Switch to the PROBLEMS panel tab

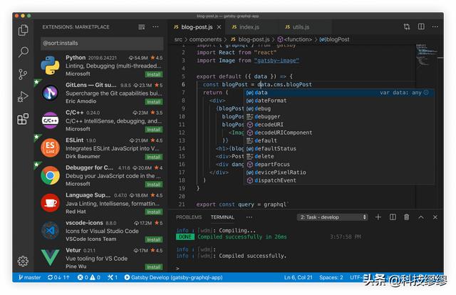tap(189, 217)
